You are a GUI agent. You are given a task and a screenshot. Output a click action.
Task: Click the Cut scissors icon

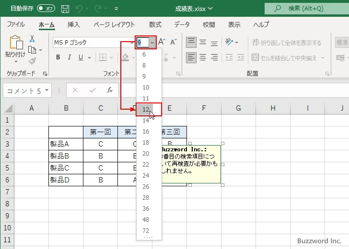32,39
